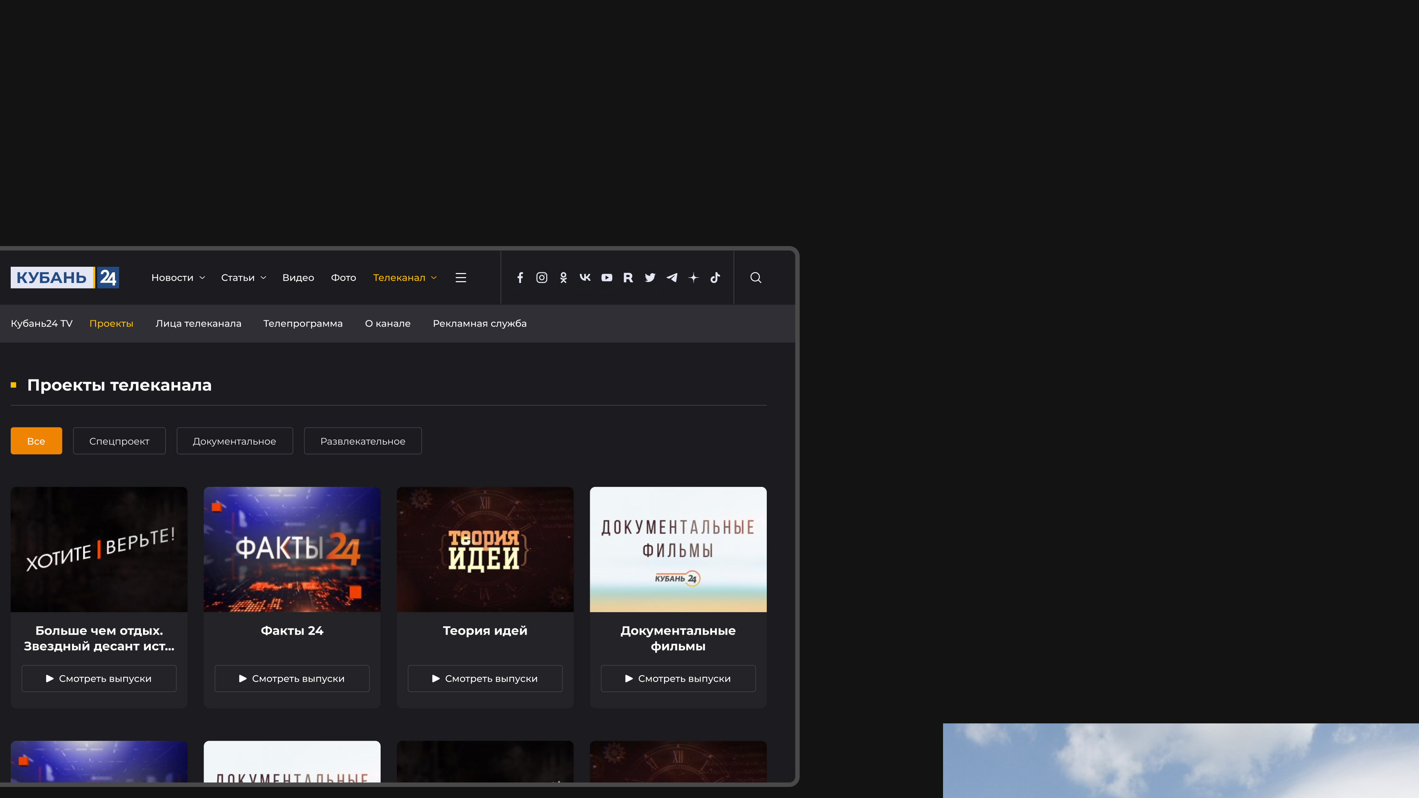Open the Odnoklassniki social icon
This screenshot has width=1419, height=798.
563,277
